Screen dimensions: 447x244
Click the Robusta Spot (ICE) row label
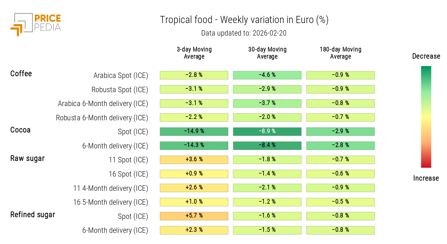120,90
